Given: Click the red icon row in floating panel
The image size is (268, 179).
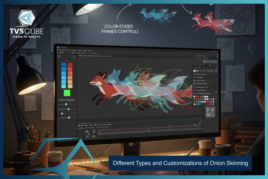Looking at the screenshot, I should pyautogui.click(x=194, y=80).
